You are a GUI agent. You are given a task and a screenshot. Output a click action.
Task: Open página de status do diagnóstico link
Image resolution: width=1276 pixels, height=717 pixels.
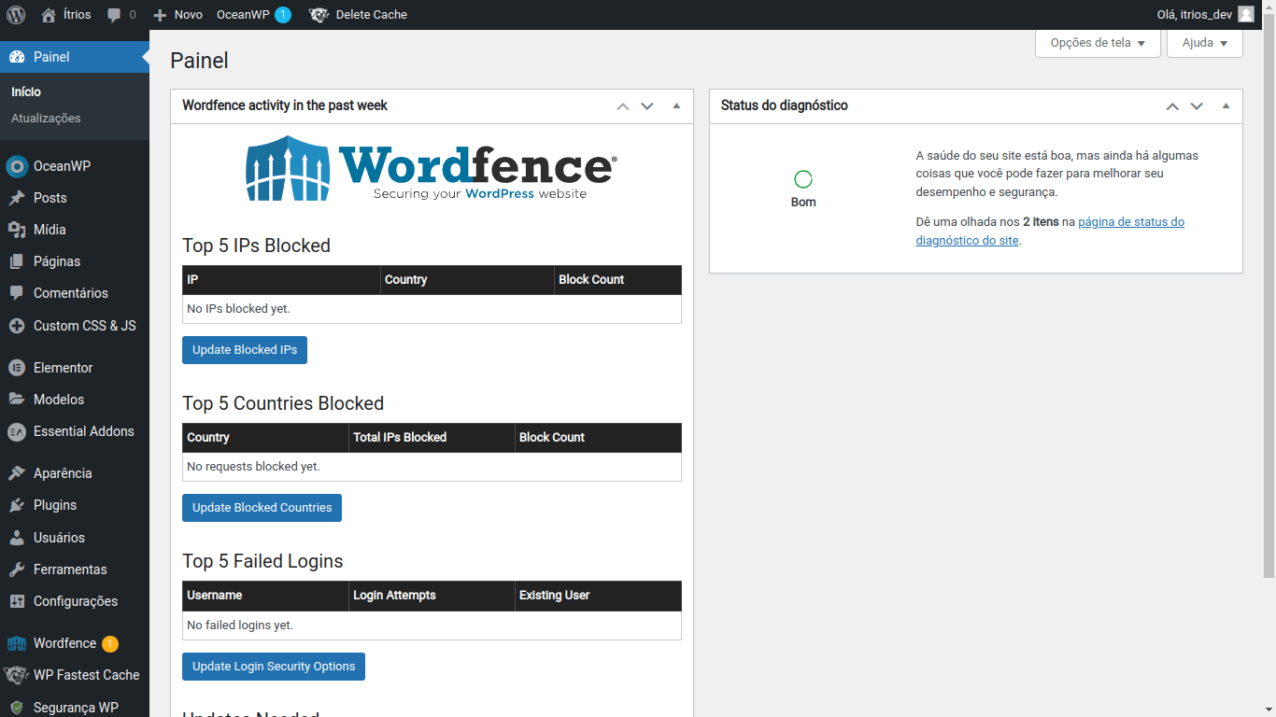point(1130,222)
